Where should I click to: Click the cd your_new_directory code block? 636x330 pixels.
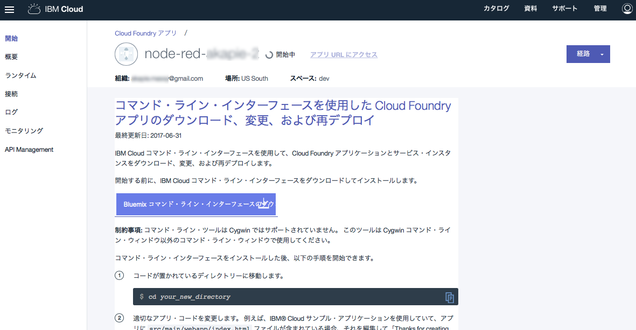(295, 297)
